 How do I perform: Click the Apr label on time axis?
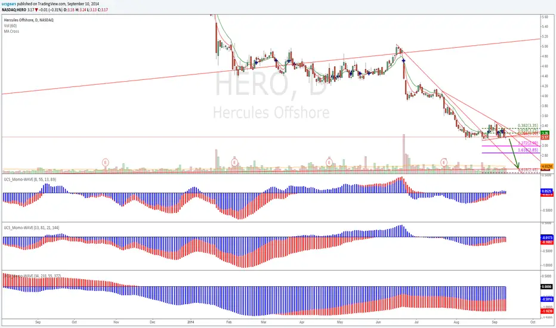302,322
